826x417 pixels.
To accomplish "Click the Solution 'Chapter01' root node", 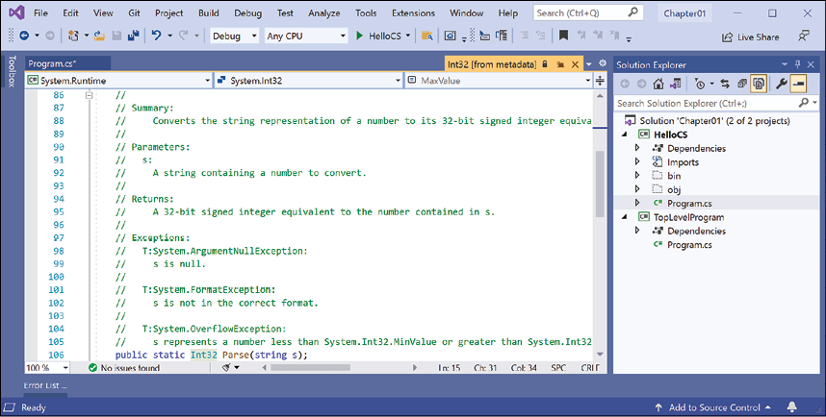I will (715, 120).
